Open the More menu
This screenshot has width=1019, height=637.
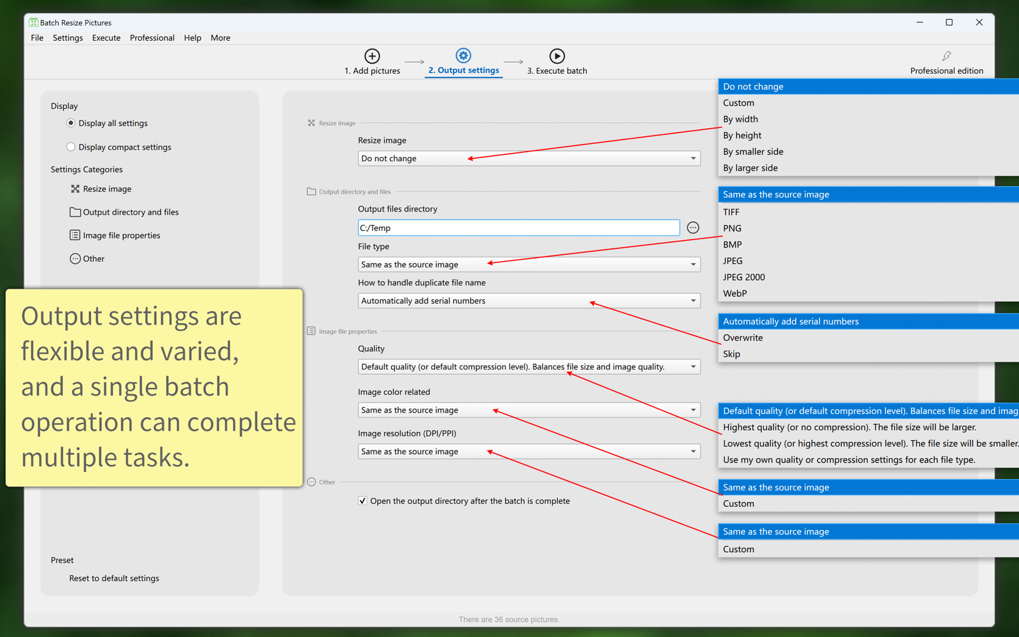tap(220, 38)
